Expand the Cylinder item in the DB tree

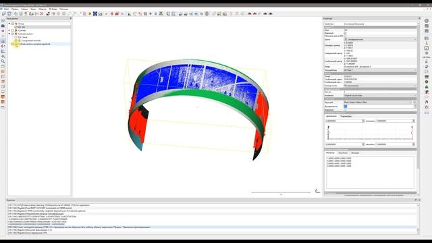tap(9, 30)
